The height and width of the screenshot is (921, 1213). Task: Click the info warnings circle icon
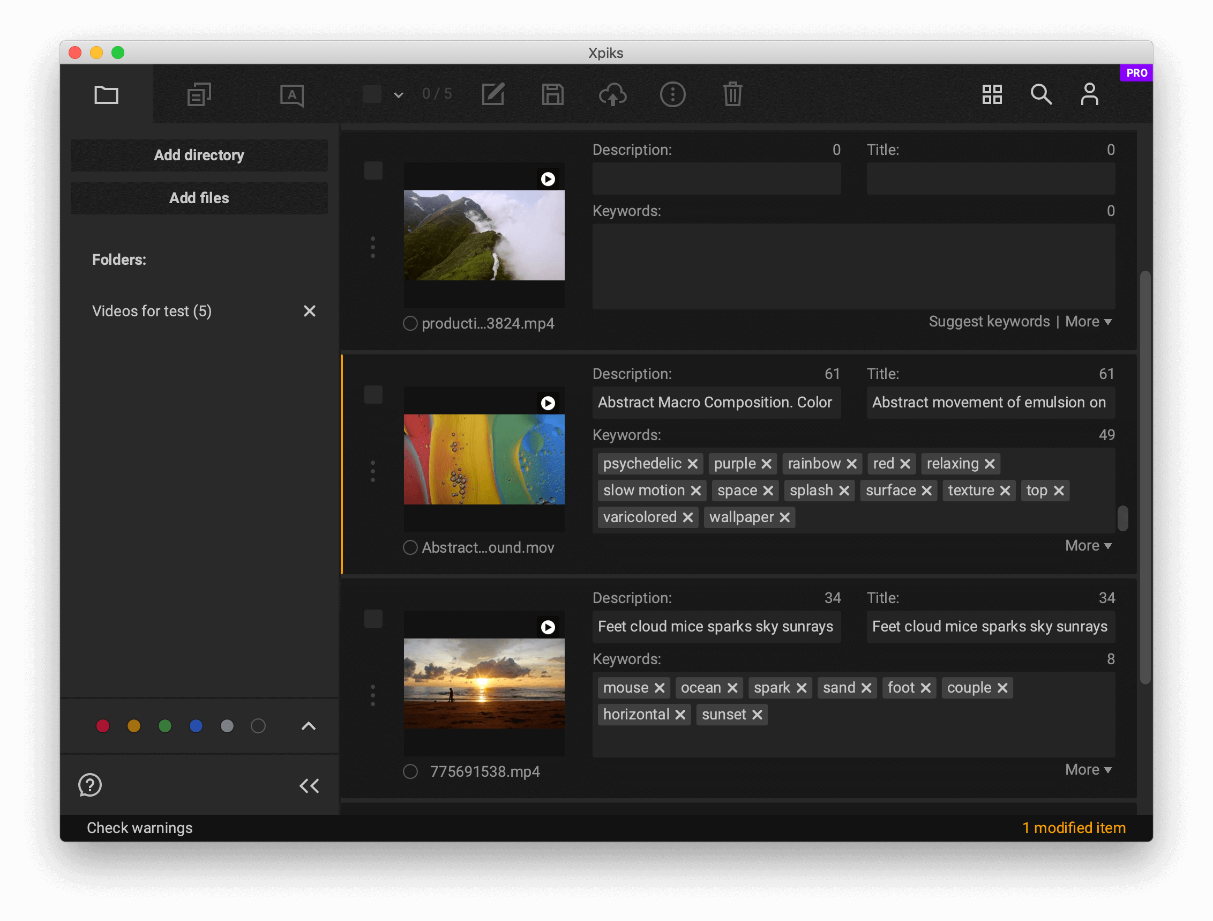tap(672, 94)
